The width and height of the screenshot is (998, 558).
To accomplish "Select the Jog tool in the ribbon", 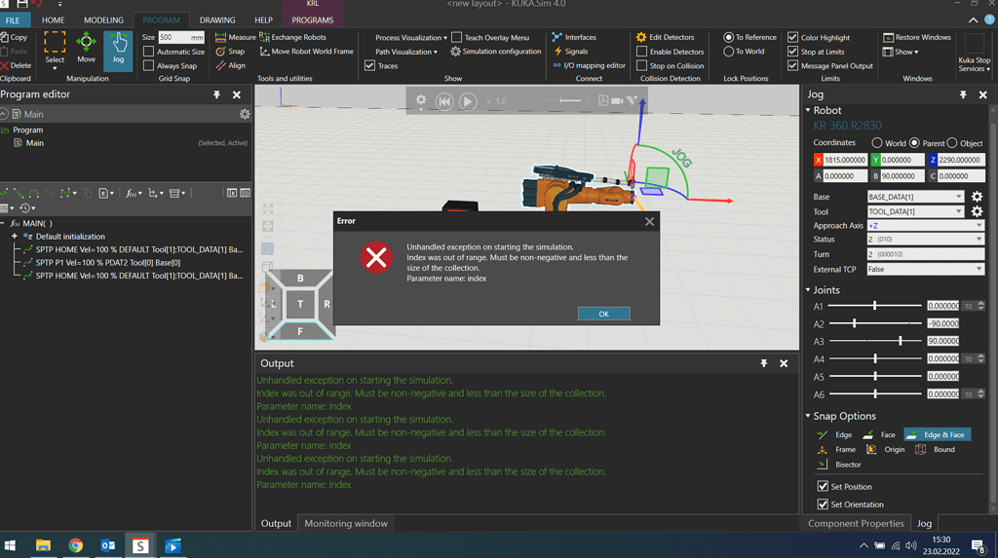I will coord(118,49).
